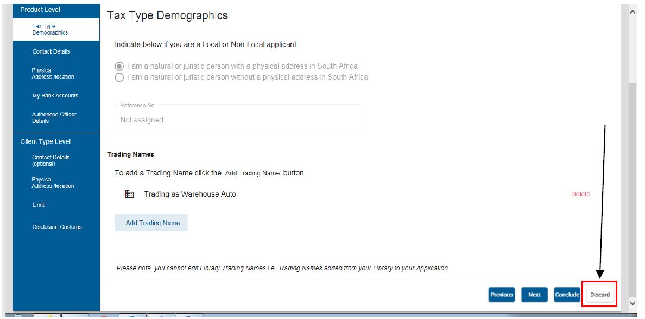Image resolution: width=645 pixels, height=319 pixels.
Task: Click the Discard button
Action: tap(600, 295)
